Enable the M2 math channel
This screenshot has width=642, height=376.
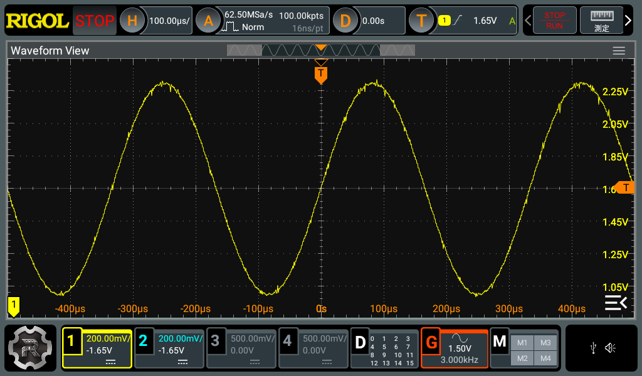(x=522, y=358)
